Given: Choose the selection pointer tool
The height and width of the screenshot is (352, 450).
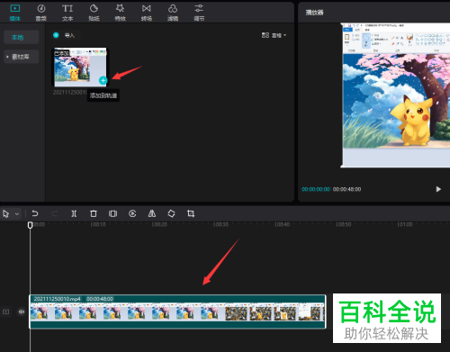Looking at the screenshot, I should (6, 213).
